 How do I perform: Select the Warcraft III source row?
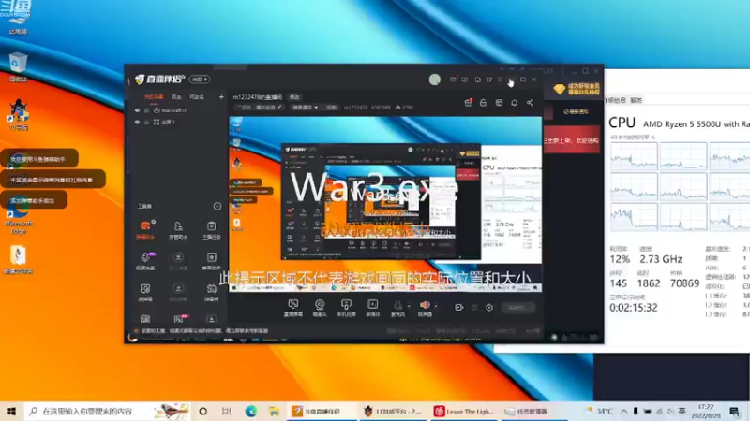point(178,110)
